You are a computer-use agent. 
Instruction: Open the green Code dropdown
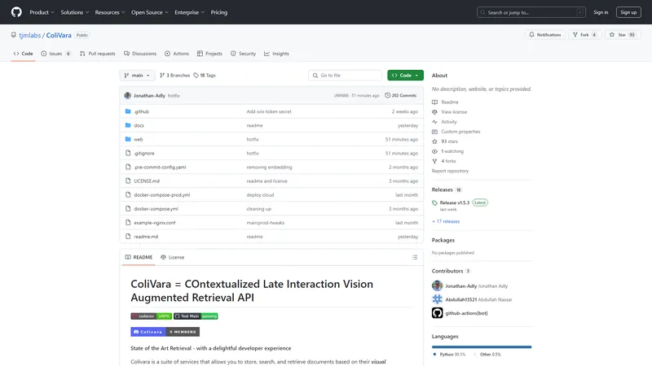[405, 75]
